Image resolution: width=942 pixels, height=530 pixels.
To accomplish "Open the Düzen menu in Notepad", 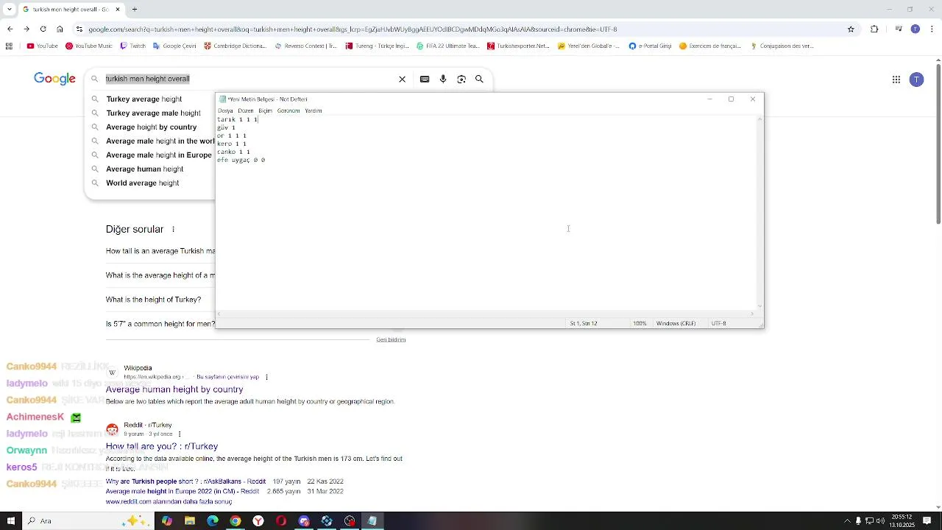I will 246,110.
